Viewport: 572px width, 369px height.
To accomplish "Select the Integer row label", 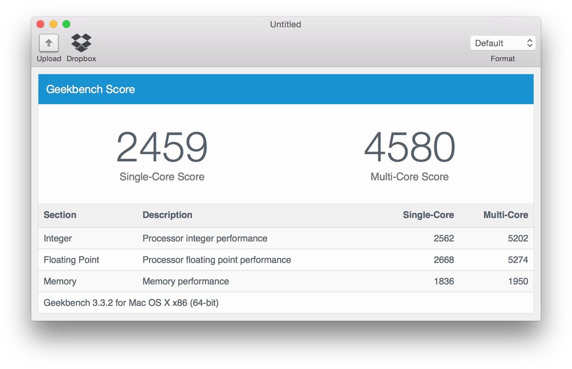I will (58, 238).
